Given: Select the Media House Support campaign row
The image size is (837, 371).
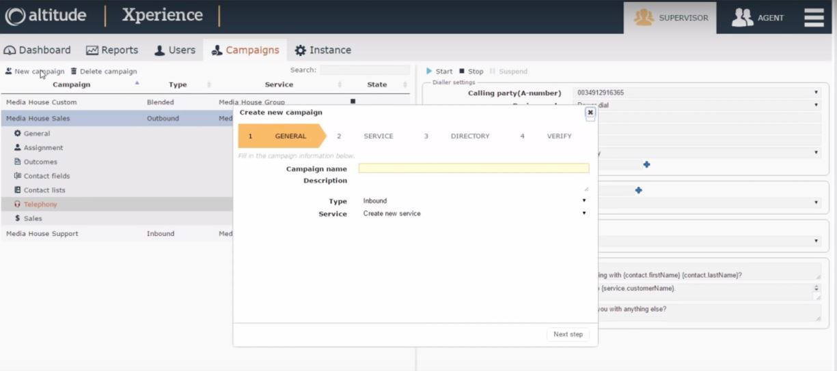Looking at the screenshot, I should (116, 233).
